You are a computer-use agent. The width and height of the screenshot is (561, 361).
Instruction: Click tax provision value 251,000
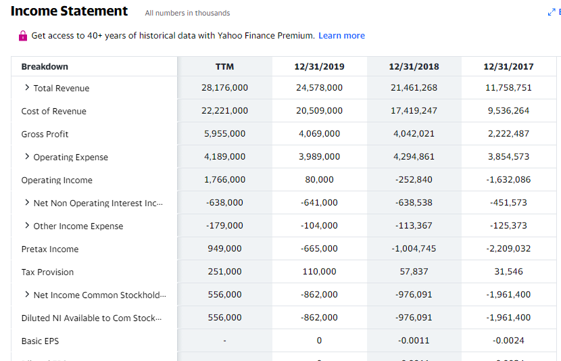(224, 271)
